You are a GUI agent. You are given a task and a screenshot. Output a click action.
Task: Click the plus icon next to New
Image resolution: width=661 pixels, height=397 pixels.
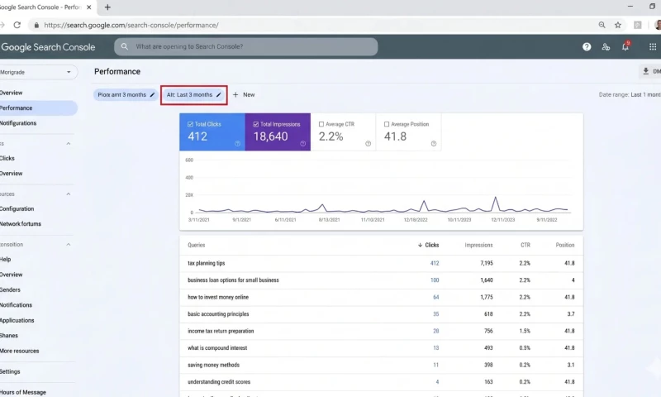coord(235,94)
